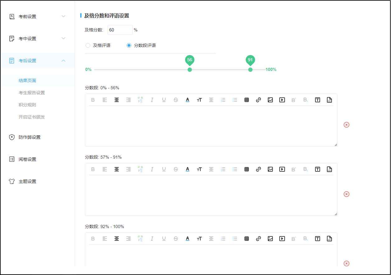The height and width of the screenshot is (275, 391).
Task: Open font size tool in first editor
Action: pos(199,100)
